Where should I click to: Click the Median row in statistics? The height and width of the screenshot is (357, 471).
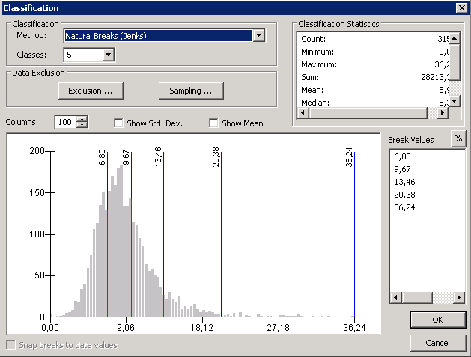[x=373, y=102]
